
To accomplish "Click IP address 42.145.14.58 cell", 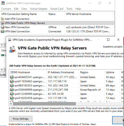I will click(56, 94).
